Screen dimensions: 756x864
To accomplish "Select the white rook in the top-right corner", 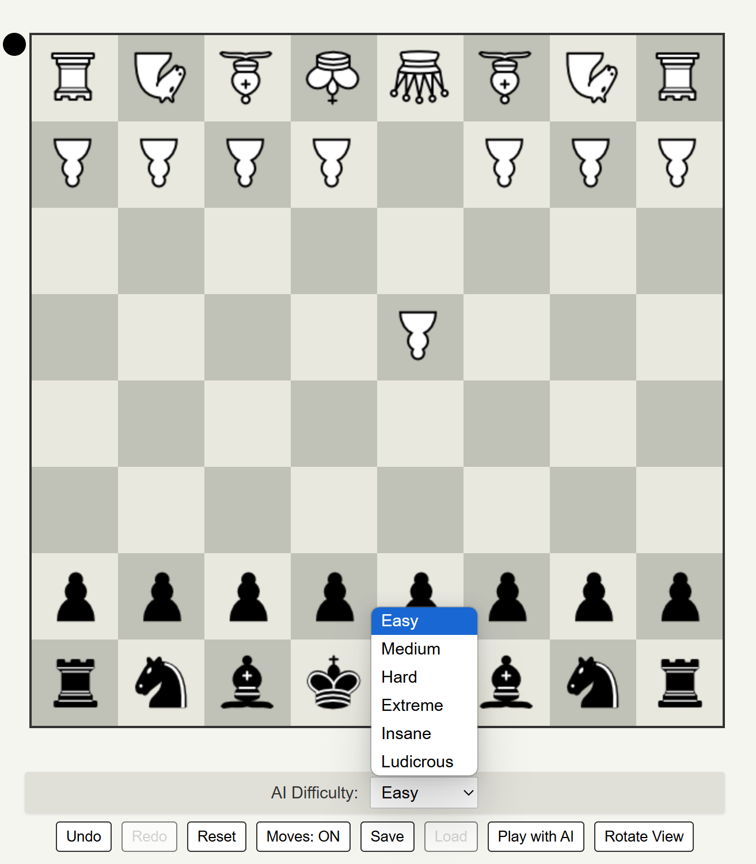I will (678, 77).
